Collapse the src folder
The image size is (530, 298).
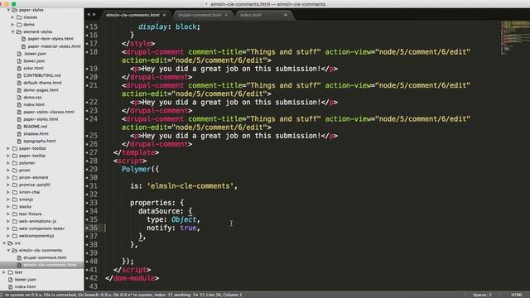[4, 243]
